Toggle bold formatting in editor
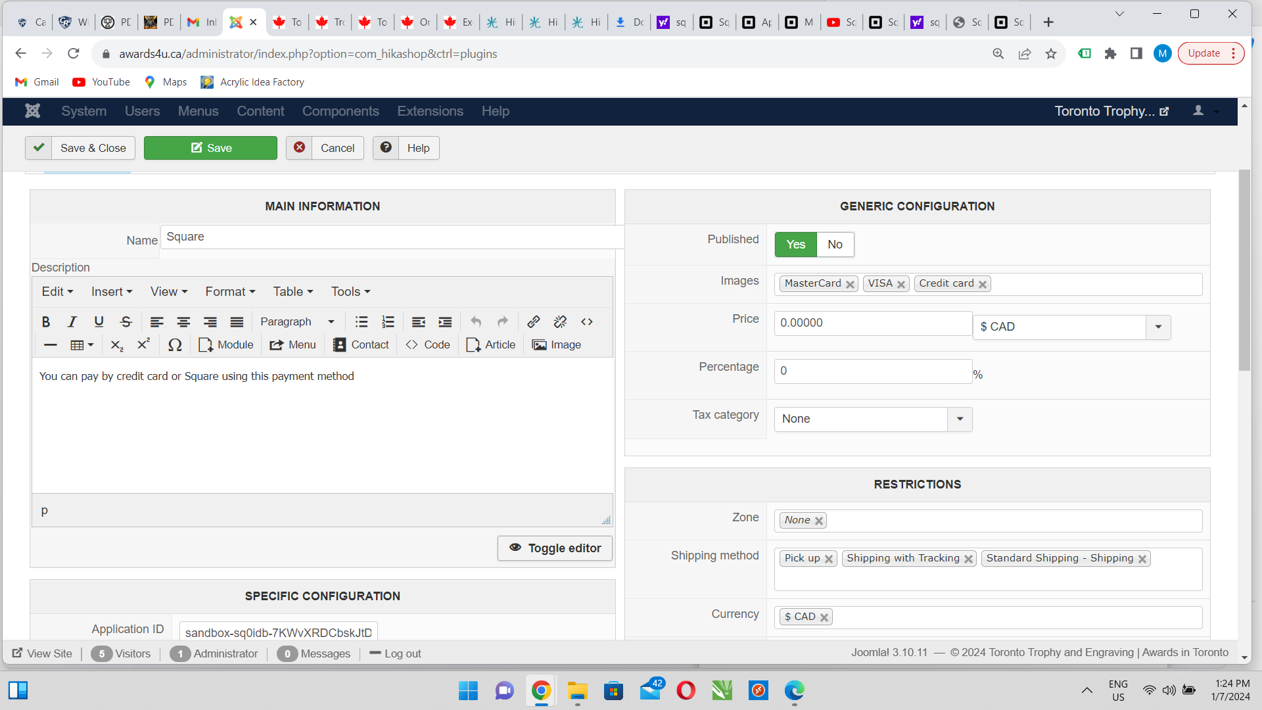 tap(46, 321)
